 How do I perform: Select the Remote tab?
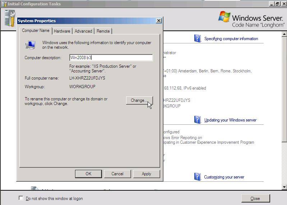click(x=103, y=31)
